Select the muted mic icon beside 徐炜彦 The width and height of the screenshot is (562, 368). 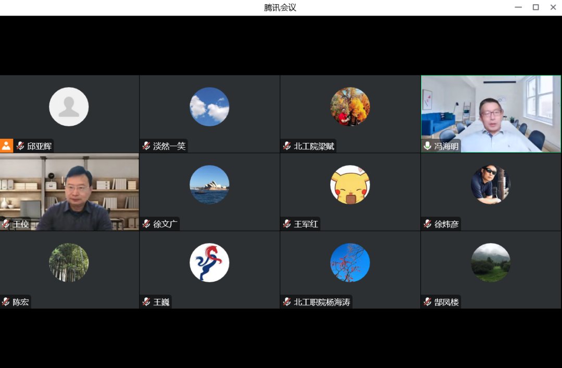pyautogui.click(x=428, y=224)
